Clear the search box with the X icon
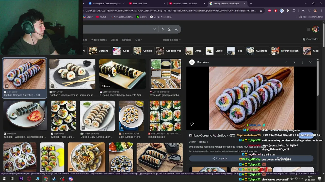Screen dimensions: 325x182 [x=154, y=29]
